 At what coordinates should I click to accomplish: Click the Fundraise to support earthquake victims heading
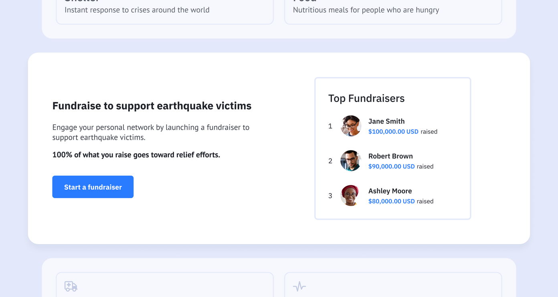(152, 106)
